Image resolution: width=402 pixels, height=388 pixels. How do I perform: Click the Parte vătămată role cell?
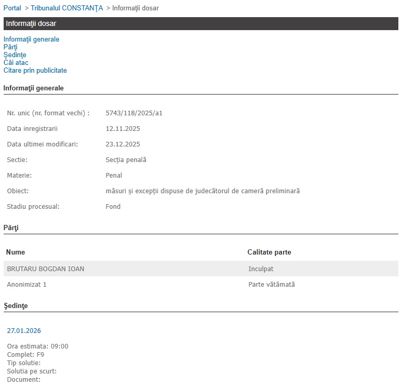[271, 285]
